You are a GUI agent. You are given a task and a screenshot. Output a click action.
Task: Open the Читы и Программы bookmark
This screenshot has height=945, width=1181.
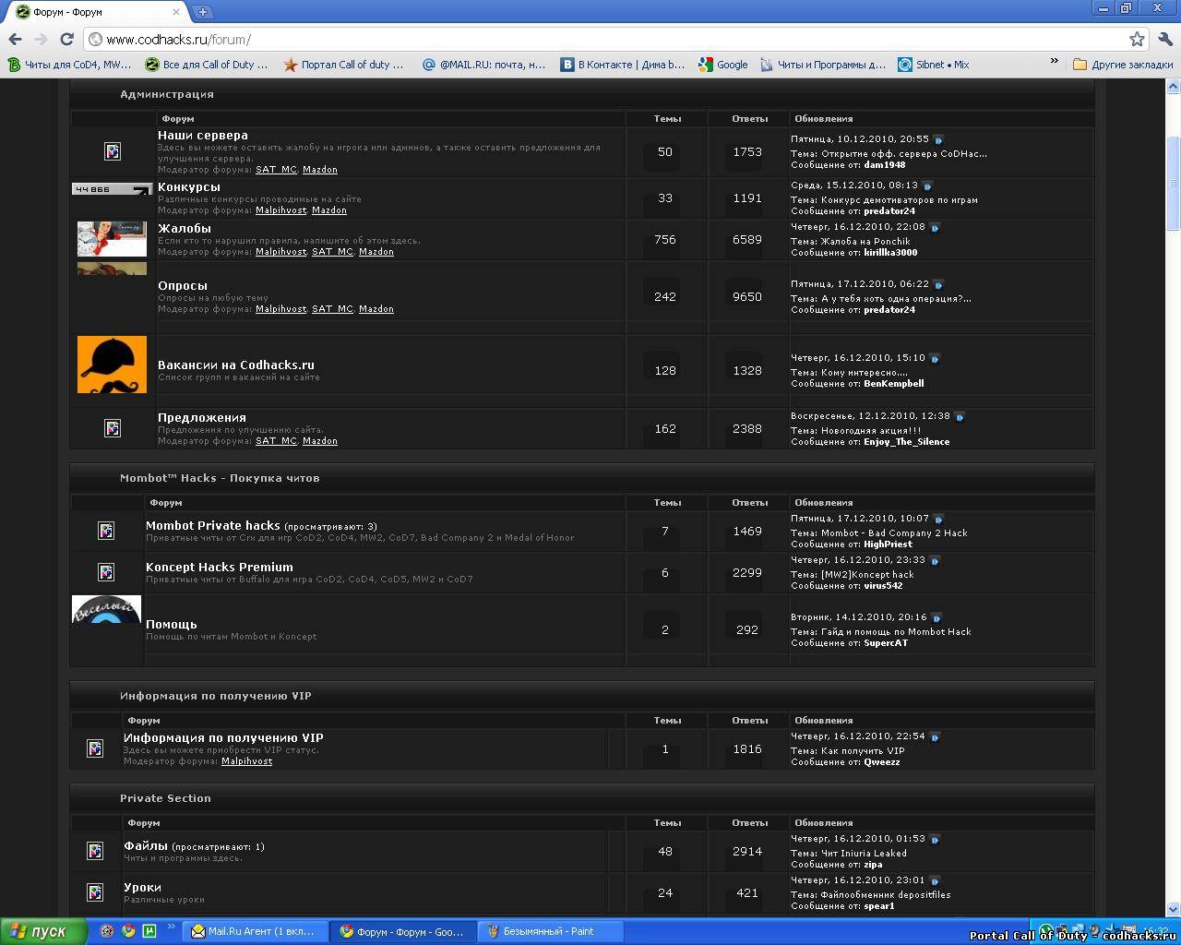(823, 65)
